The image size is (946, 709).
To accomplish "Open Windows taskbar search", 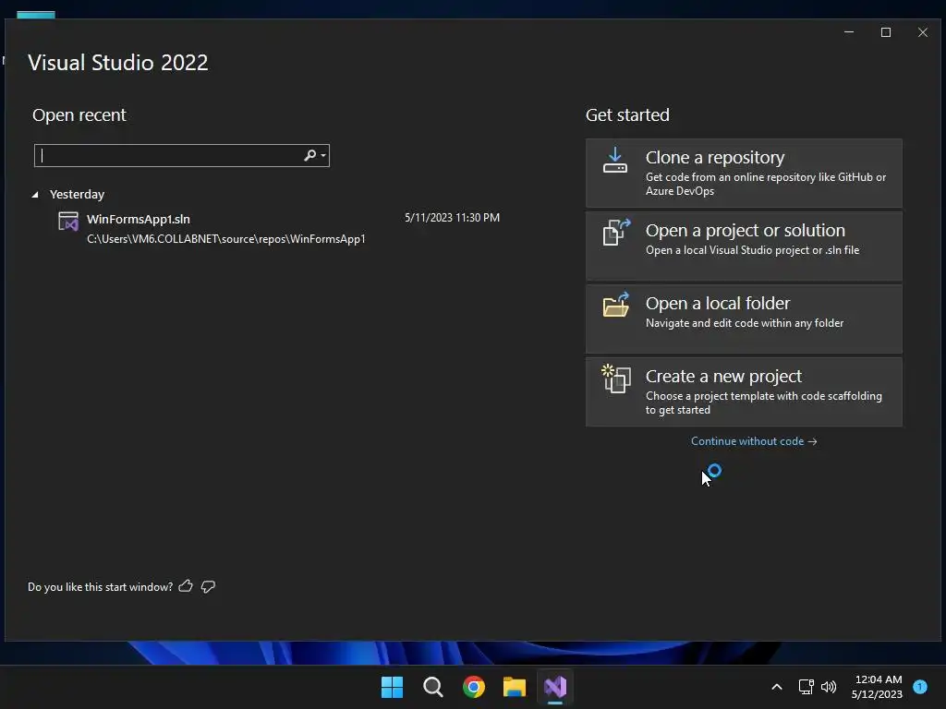I will click(x=433, y=687).
